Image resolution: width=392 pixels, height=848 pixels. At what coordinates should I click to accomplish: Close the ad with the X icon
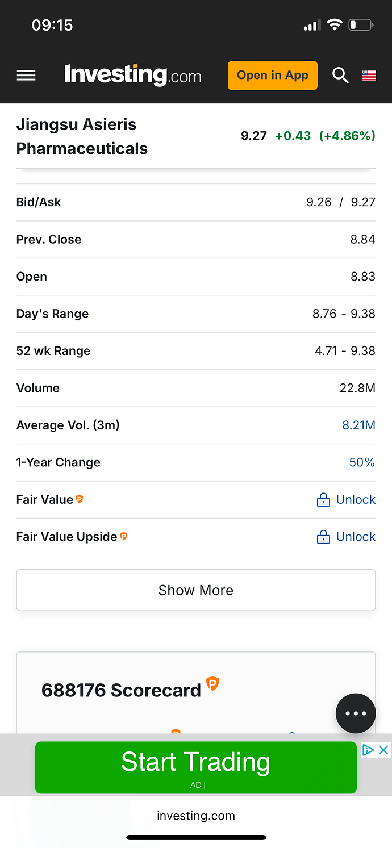[383, 750]
